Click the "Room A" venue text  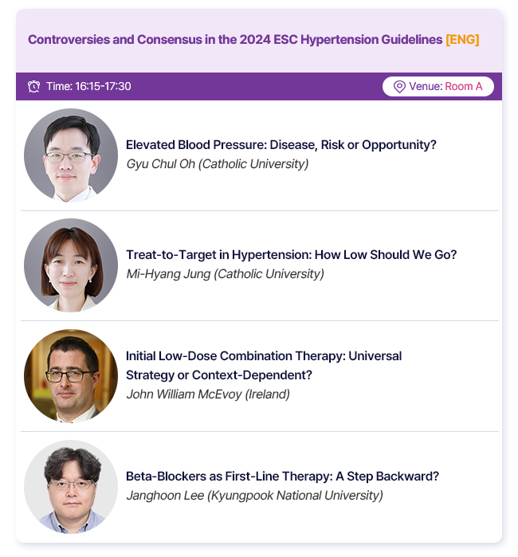[x=464, y=87]
